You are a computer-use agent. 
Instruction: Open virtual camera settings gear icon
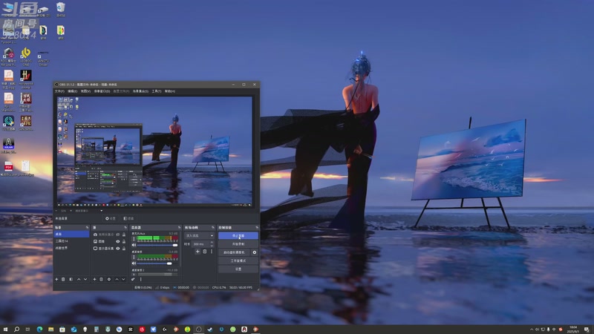(x=254, y=252)
